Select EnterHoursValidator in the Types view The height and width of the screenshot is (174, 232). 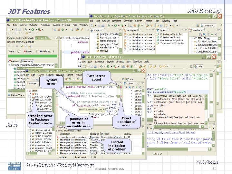(170, 37)
